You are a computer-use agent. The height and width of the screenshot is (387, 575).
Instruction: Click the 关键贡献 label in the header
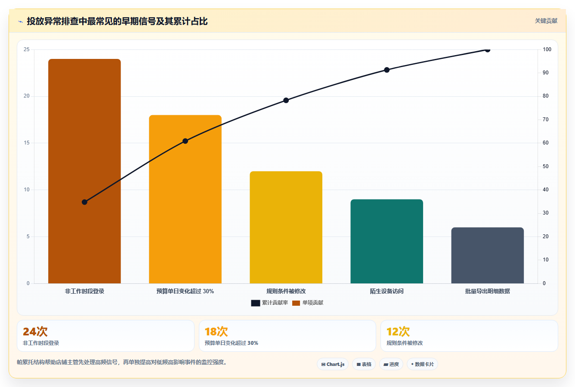click(x=546, y=21)
